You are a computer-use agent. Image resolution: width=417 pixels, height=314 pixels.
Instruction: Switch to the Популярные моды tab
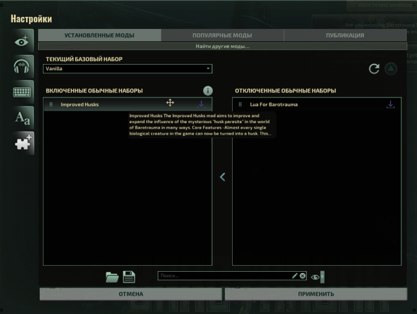(222, 36)
